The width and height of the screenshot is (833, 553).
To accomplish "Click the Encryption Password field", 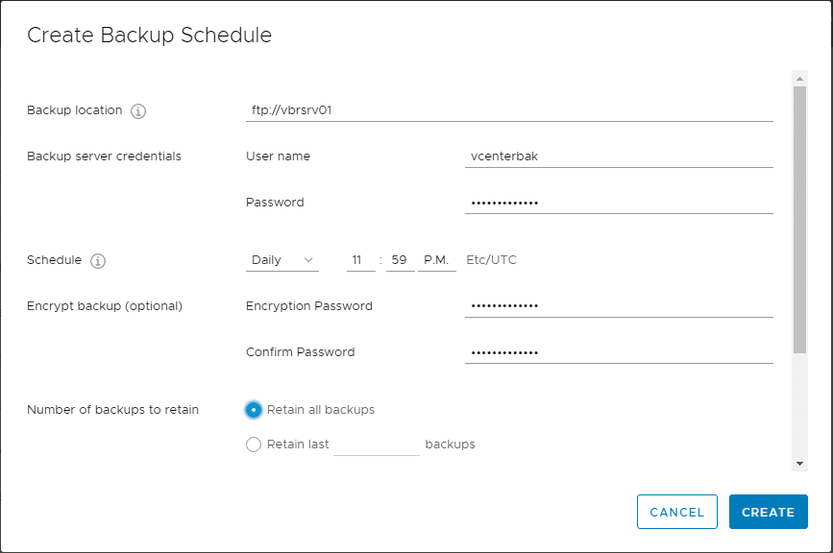I will [x=619, y=306].
